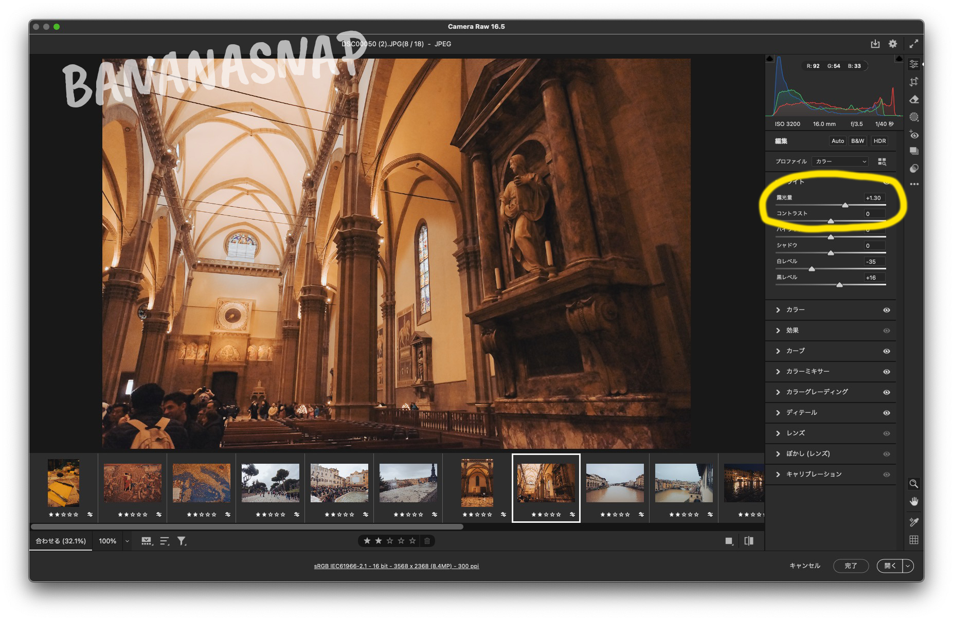Expand the カーブ panel chevron
This screenshot has width=953, height=620.
[x=778, y=351]
